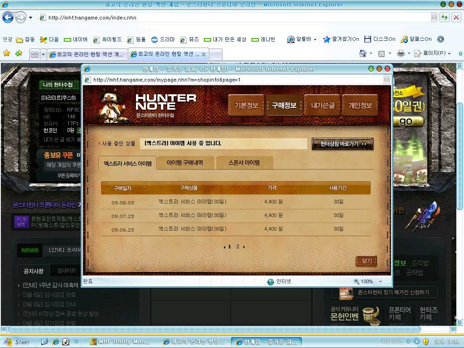Switch to the 기본정보 tab
Image resolution: width=464 pixels, height=348 pixels.
point(246,106)
